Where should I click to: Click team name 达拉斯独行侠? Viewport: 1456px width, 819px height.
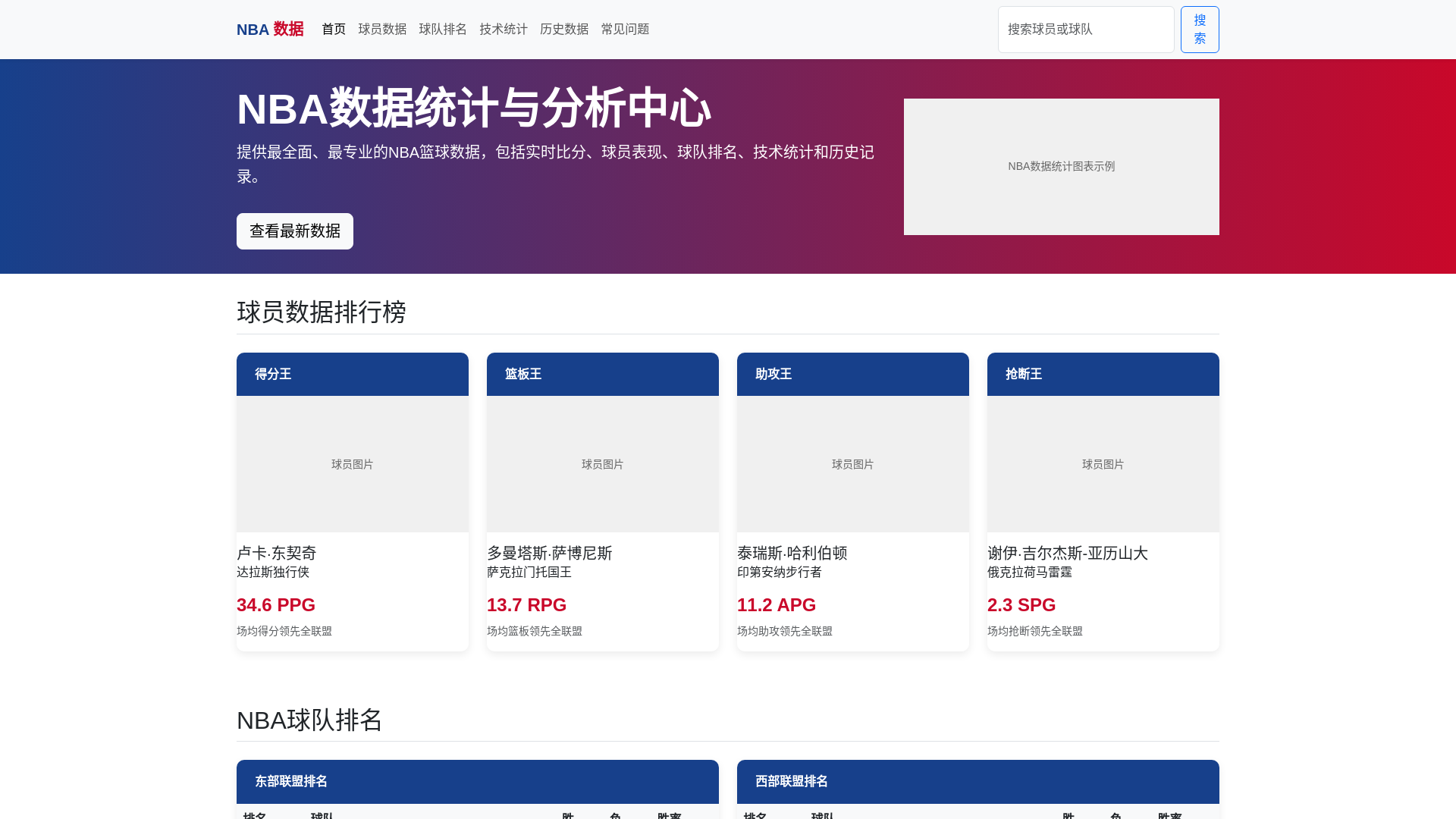coord(273,573)
